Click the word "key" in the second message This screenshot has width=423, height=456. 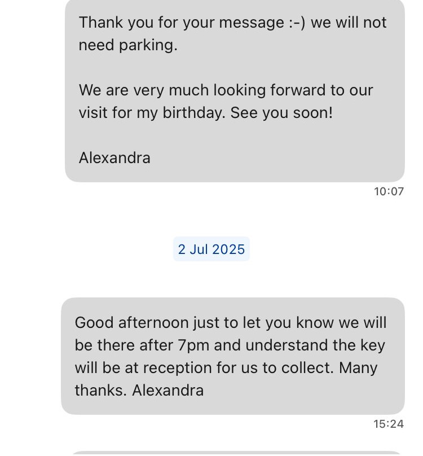tap(372, 345)
